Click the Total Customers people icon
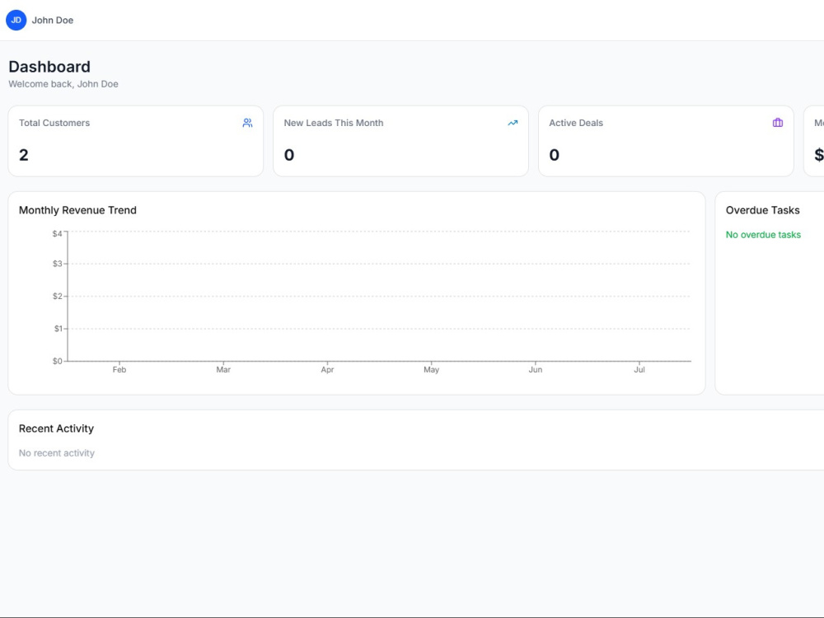The image size is (824, 618). coord(247,123)
